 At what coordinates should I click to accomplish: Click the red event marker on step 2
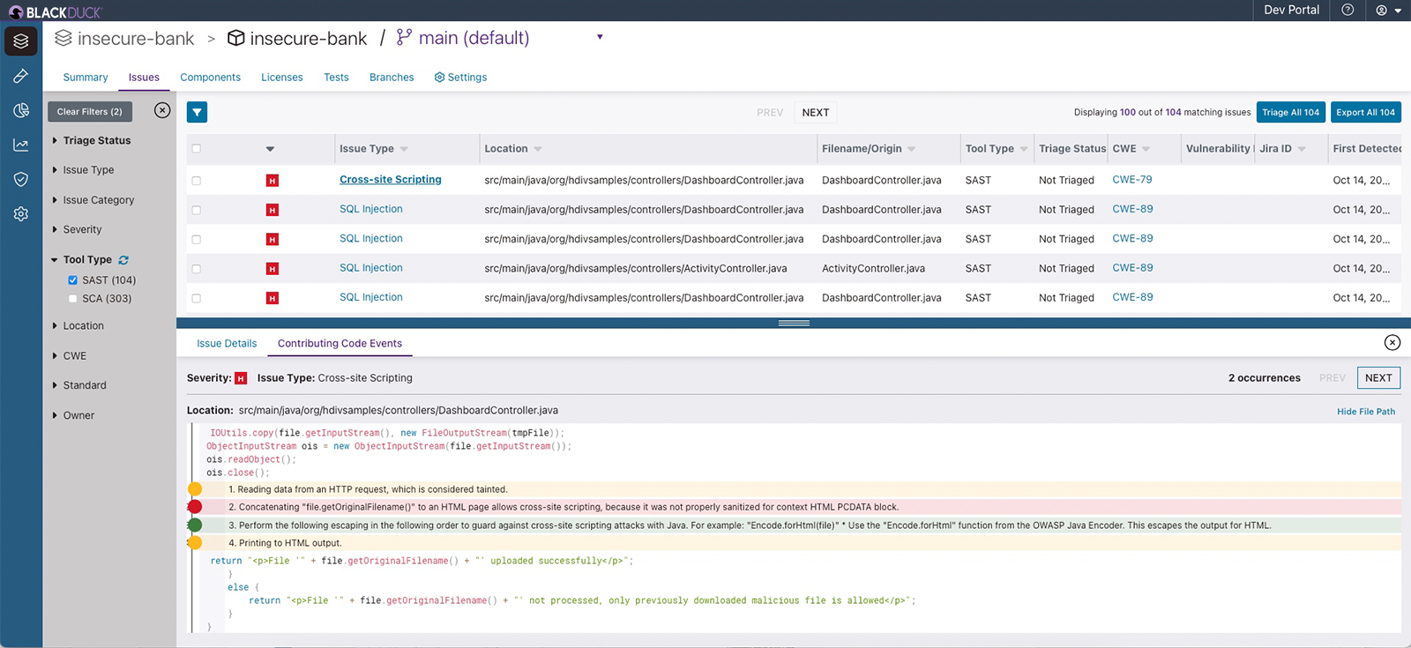tap(195, 507)
